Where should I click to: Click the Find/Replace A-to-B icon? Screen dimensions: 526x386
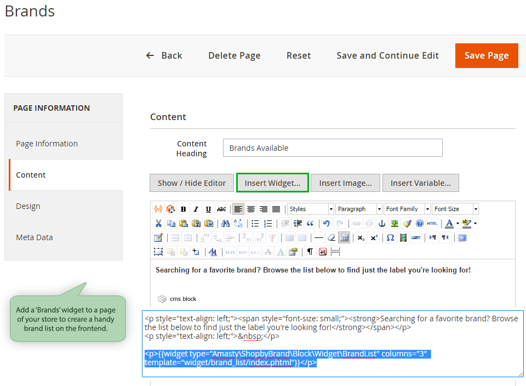(x=238, y=223)
